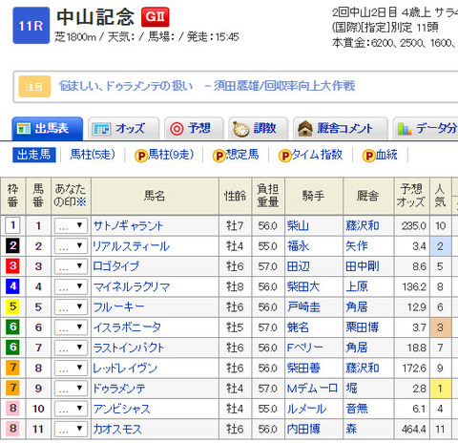Open trainer 森 profile
Image resolution: width=458 pixels, height=443 pixels.
coord(351,430)
